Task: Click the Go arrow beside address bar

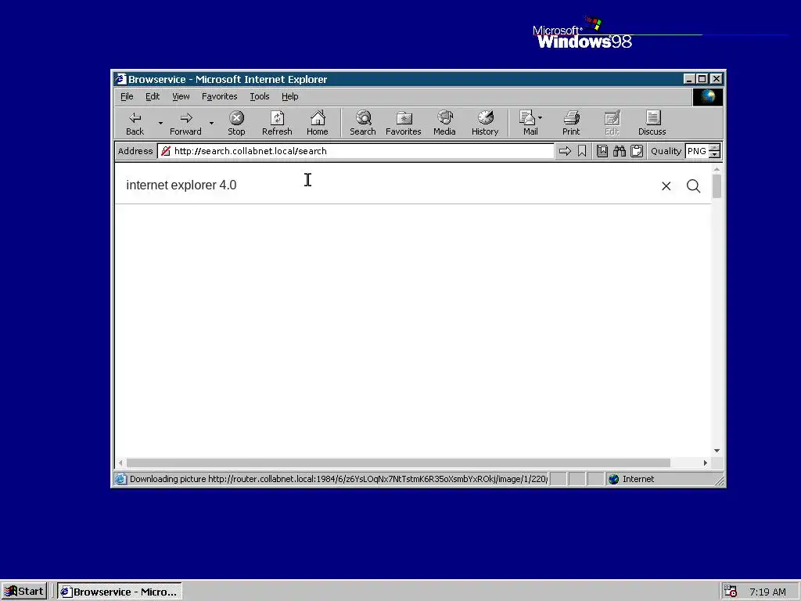Action: 565,151
